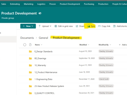Click the 3_QUALITY CONTROL folder icon
Viewport: 127px width, 95px height.
pyautogui.click(x=30, y=93)
